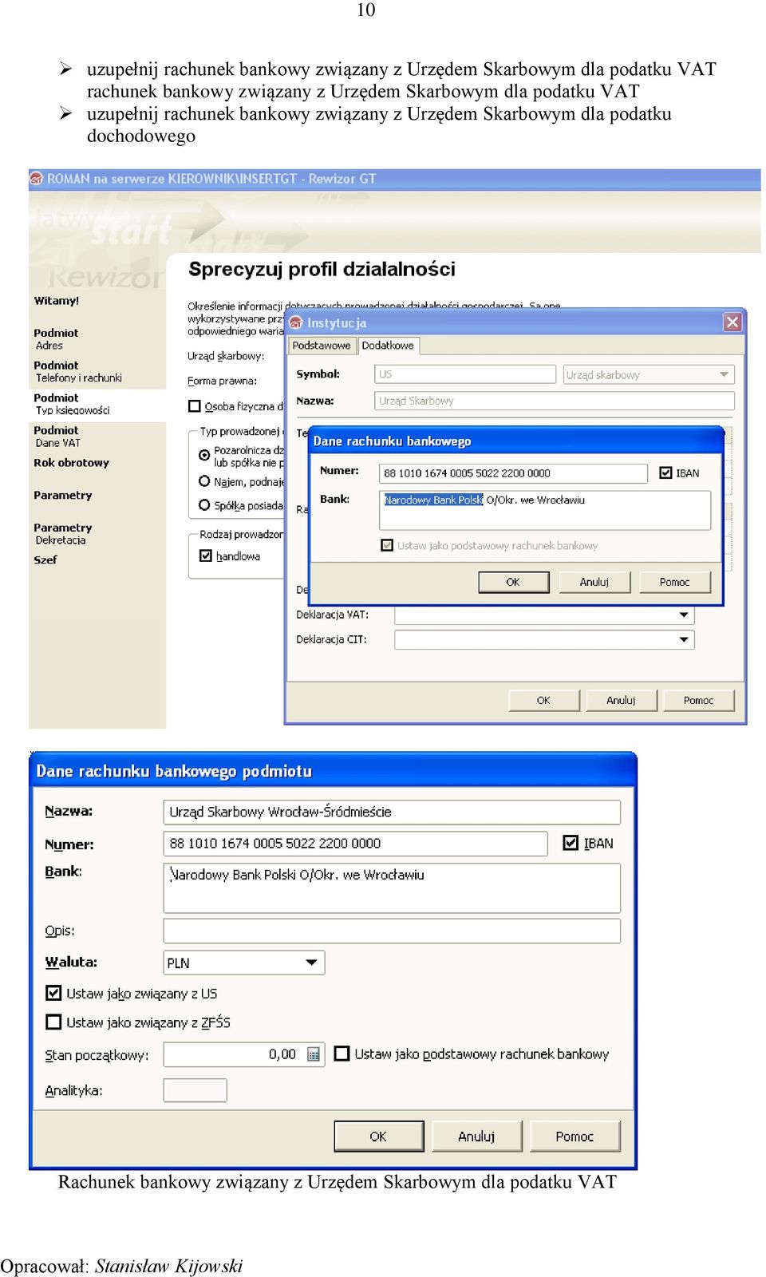The image size is (766, 1277).
Task: Click Bank field in podmiotu dialog
Action: [x=392, y=888]
